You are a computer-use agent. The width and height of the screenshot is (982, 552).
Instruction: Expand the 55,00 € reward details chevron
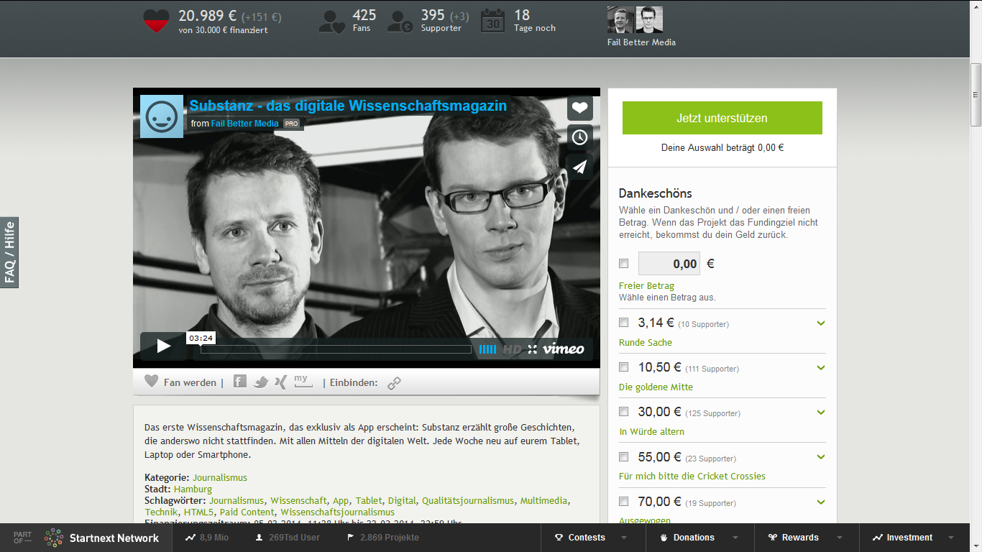pyautogui.click(x=821, y=457)
